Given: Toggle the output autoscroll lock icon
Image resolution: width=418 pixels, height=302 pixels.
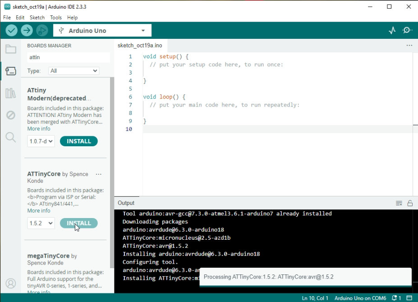Looking at the screenshot, I should click(x=410, y=203).
